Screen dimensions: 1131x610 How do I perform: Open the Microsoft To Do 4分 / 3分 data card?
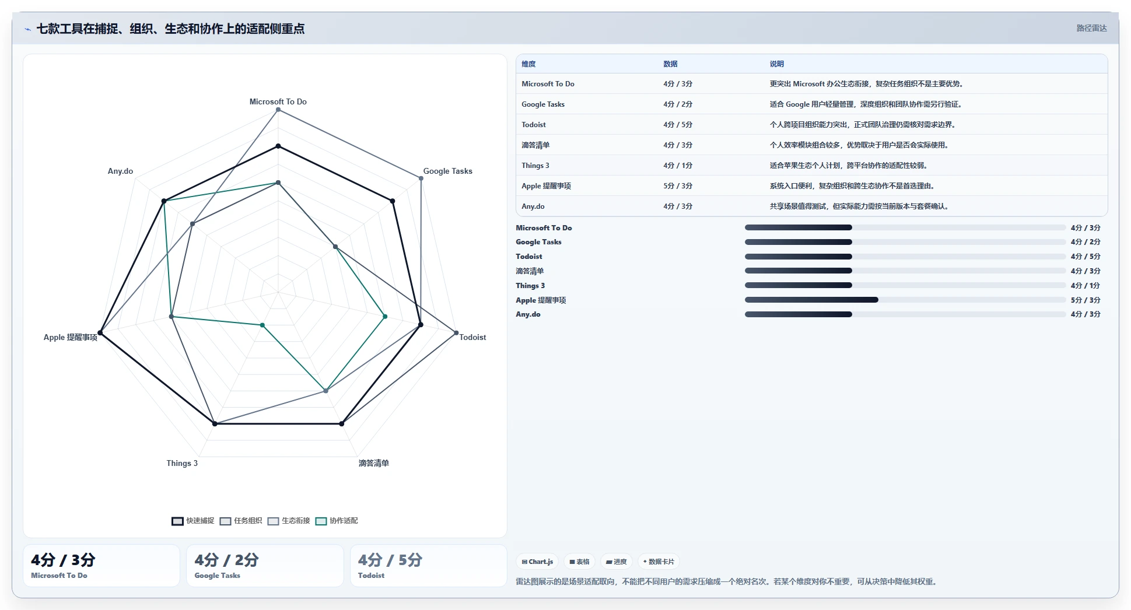(x=101, y=566)
